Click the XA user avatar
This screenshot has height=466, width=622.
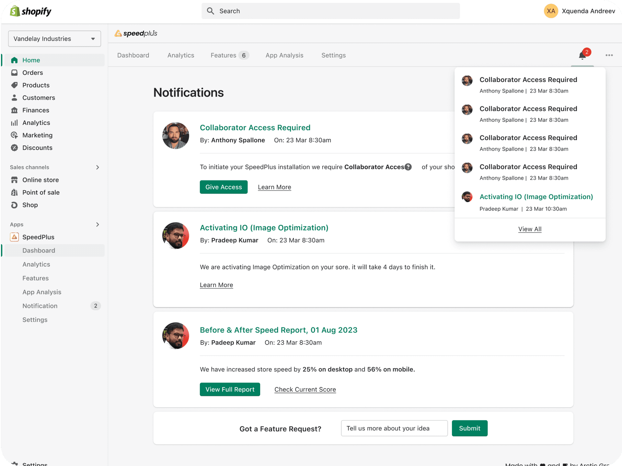coord(551,11)
